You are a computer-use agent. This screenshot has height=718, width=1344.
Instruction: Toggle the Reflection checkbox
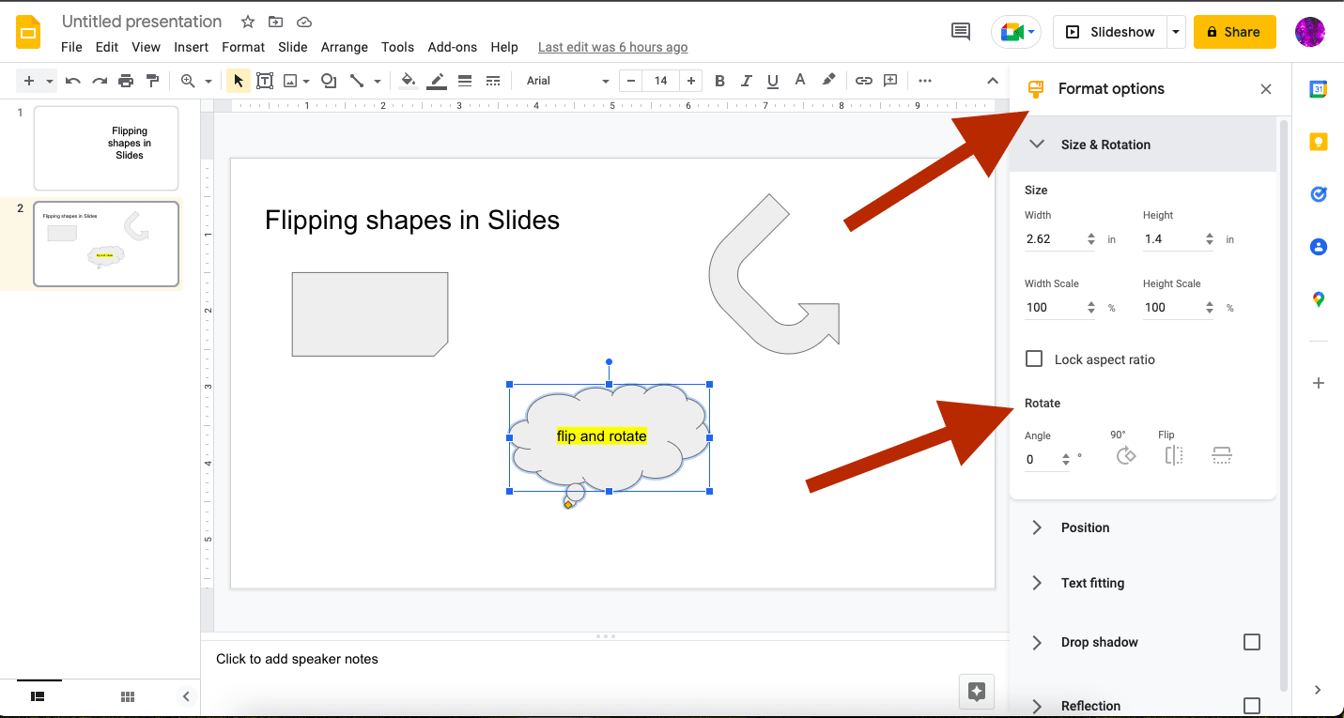tap(1252, 705)
